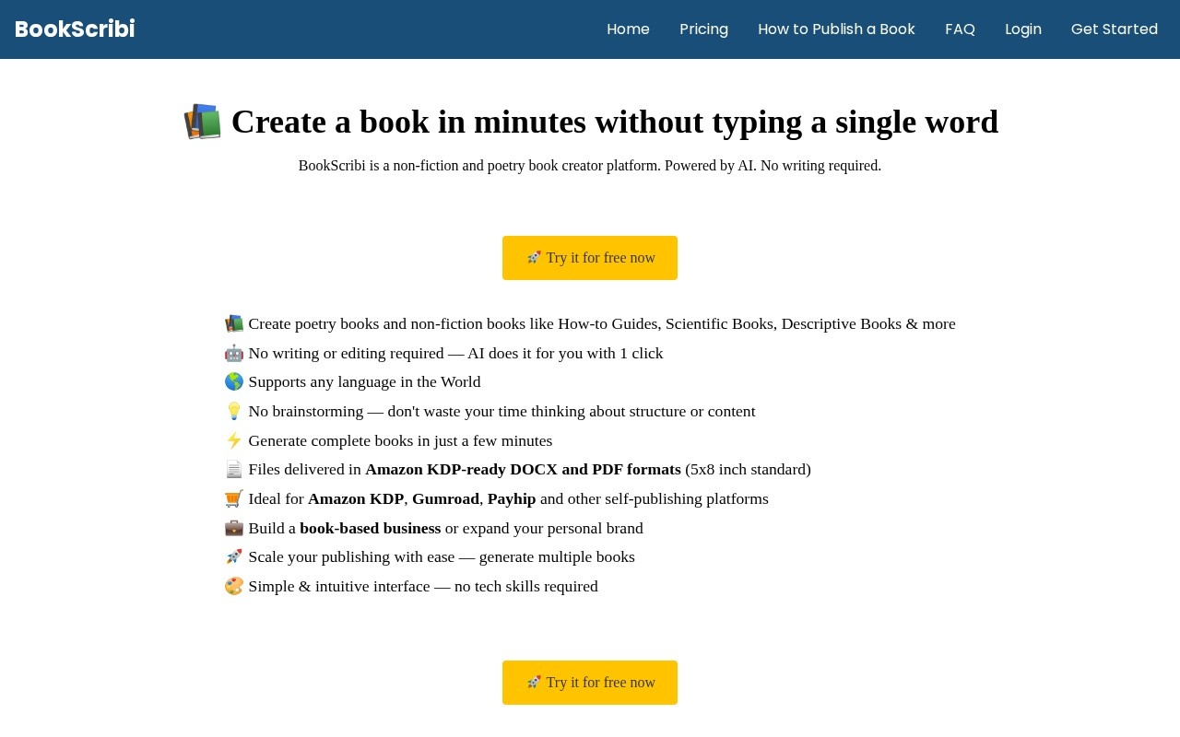
Task: Click the BookScribi logo
Action: point(75,29)
